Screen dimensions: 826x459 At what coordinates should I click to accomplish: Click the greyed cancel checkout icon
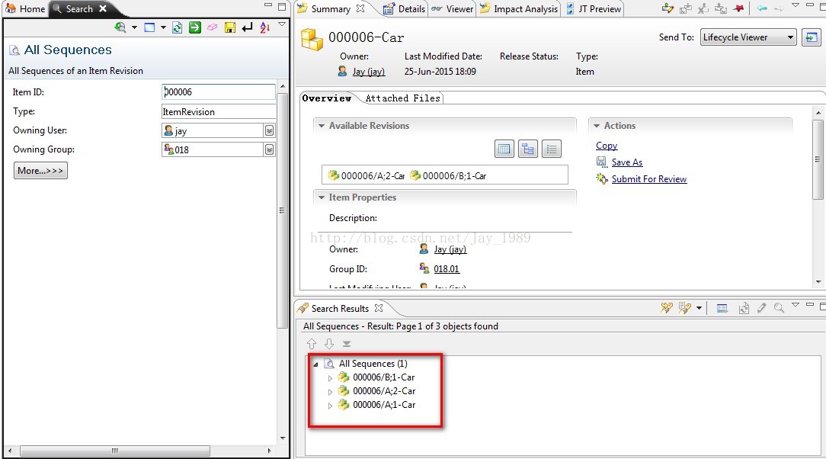point(703,8)
